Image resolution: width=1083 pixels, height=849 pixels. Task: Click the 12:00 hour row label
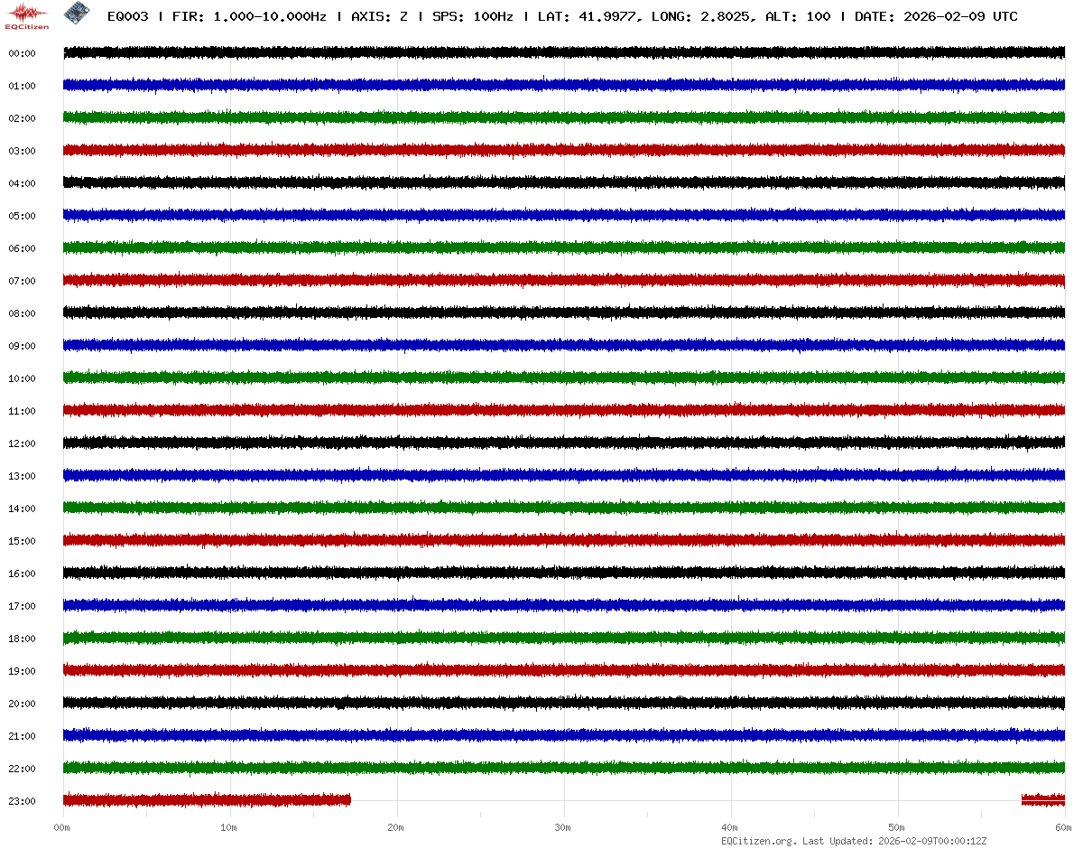pyautogui.click(x=22, y=443)
